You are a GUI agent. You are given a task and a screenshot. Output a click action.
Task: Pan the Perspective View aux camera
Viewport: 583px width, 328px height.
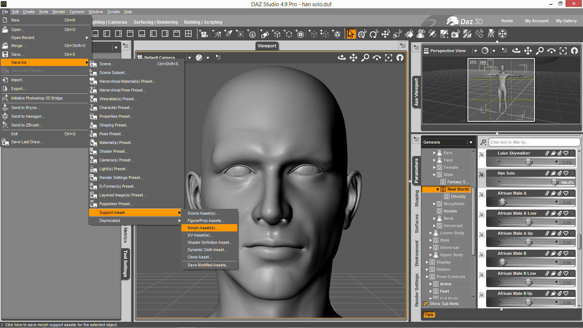528,51
